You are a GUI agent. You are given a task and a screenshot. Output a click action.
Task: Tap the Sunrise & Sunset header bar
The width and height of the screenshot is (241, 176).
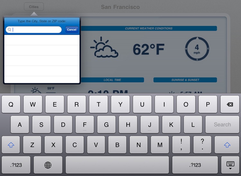coord(185,80)
